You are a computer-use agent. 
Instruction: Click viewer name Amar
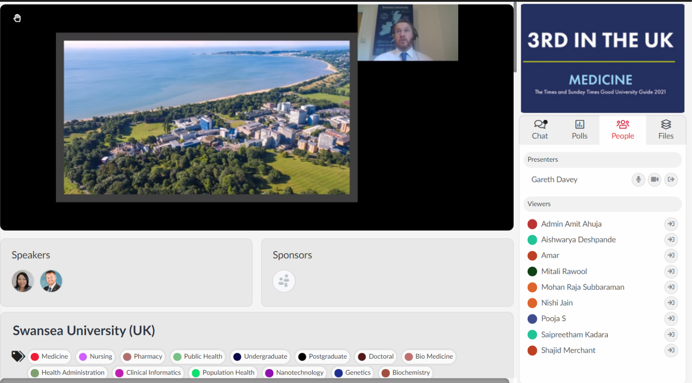(x=550, y=255)
